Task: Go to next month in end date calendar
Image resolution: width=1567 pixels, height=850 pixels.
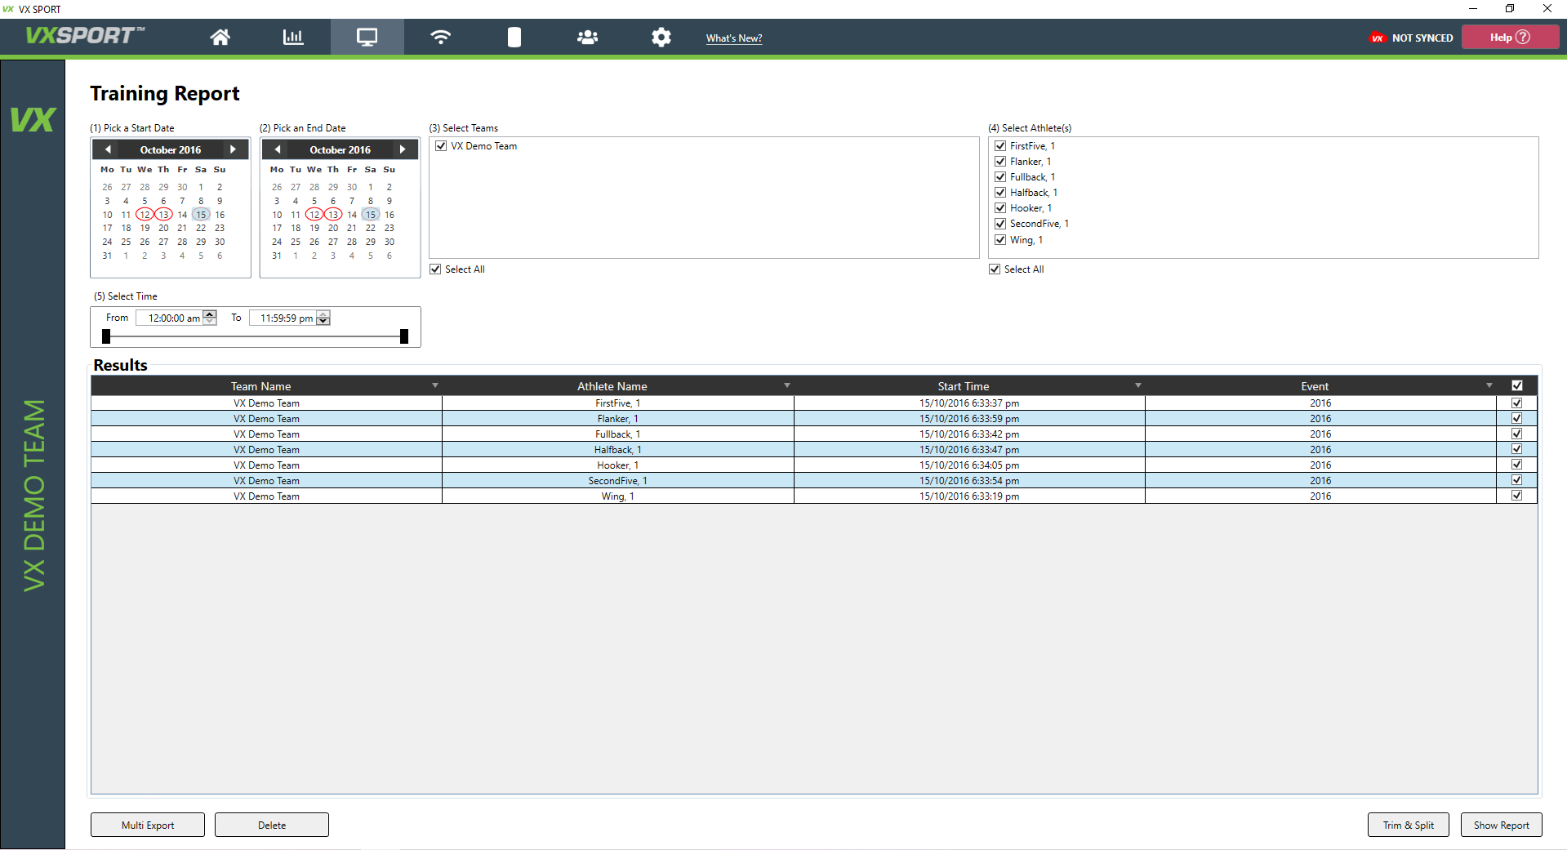Action: point(403,149)
